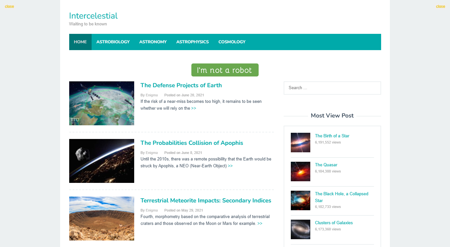The width and height of the screenshot is (450, 247).
Task: Open author Enigma on Meteorite Impacts post
Action: (x=151, y=210)
